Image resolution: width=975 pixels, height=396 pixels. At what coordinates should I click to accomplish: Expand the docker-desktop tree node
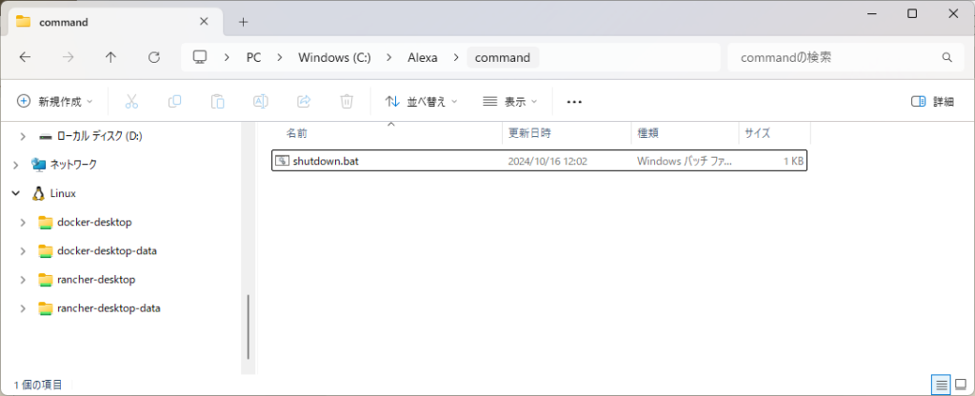[x=23, y=222]
